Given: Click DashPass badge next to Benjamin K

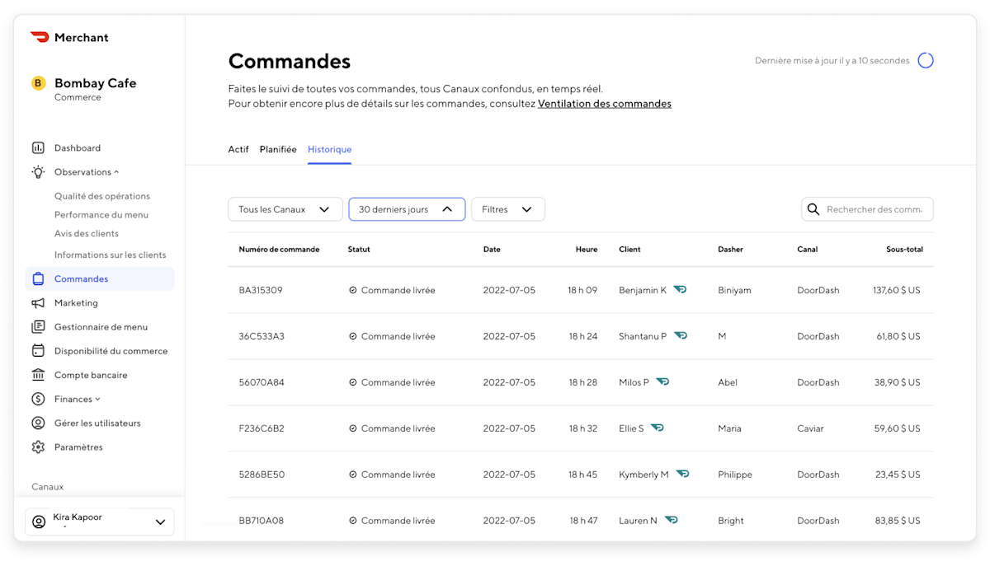Looking at the screenshot, I should point(680,289).
